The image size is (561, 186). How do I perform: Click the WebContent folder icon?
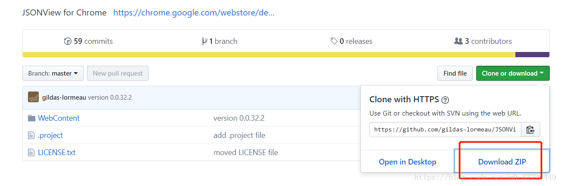click(31, 118)
